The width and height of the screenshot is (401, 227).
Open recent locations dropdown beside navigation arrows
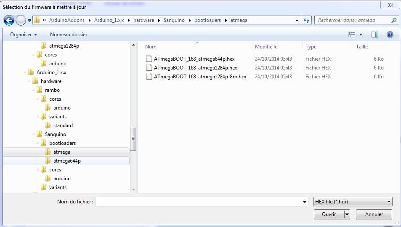coord(29,21)
